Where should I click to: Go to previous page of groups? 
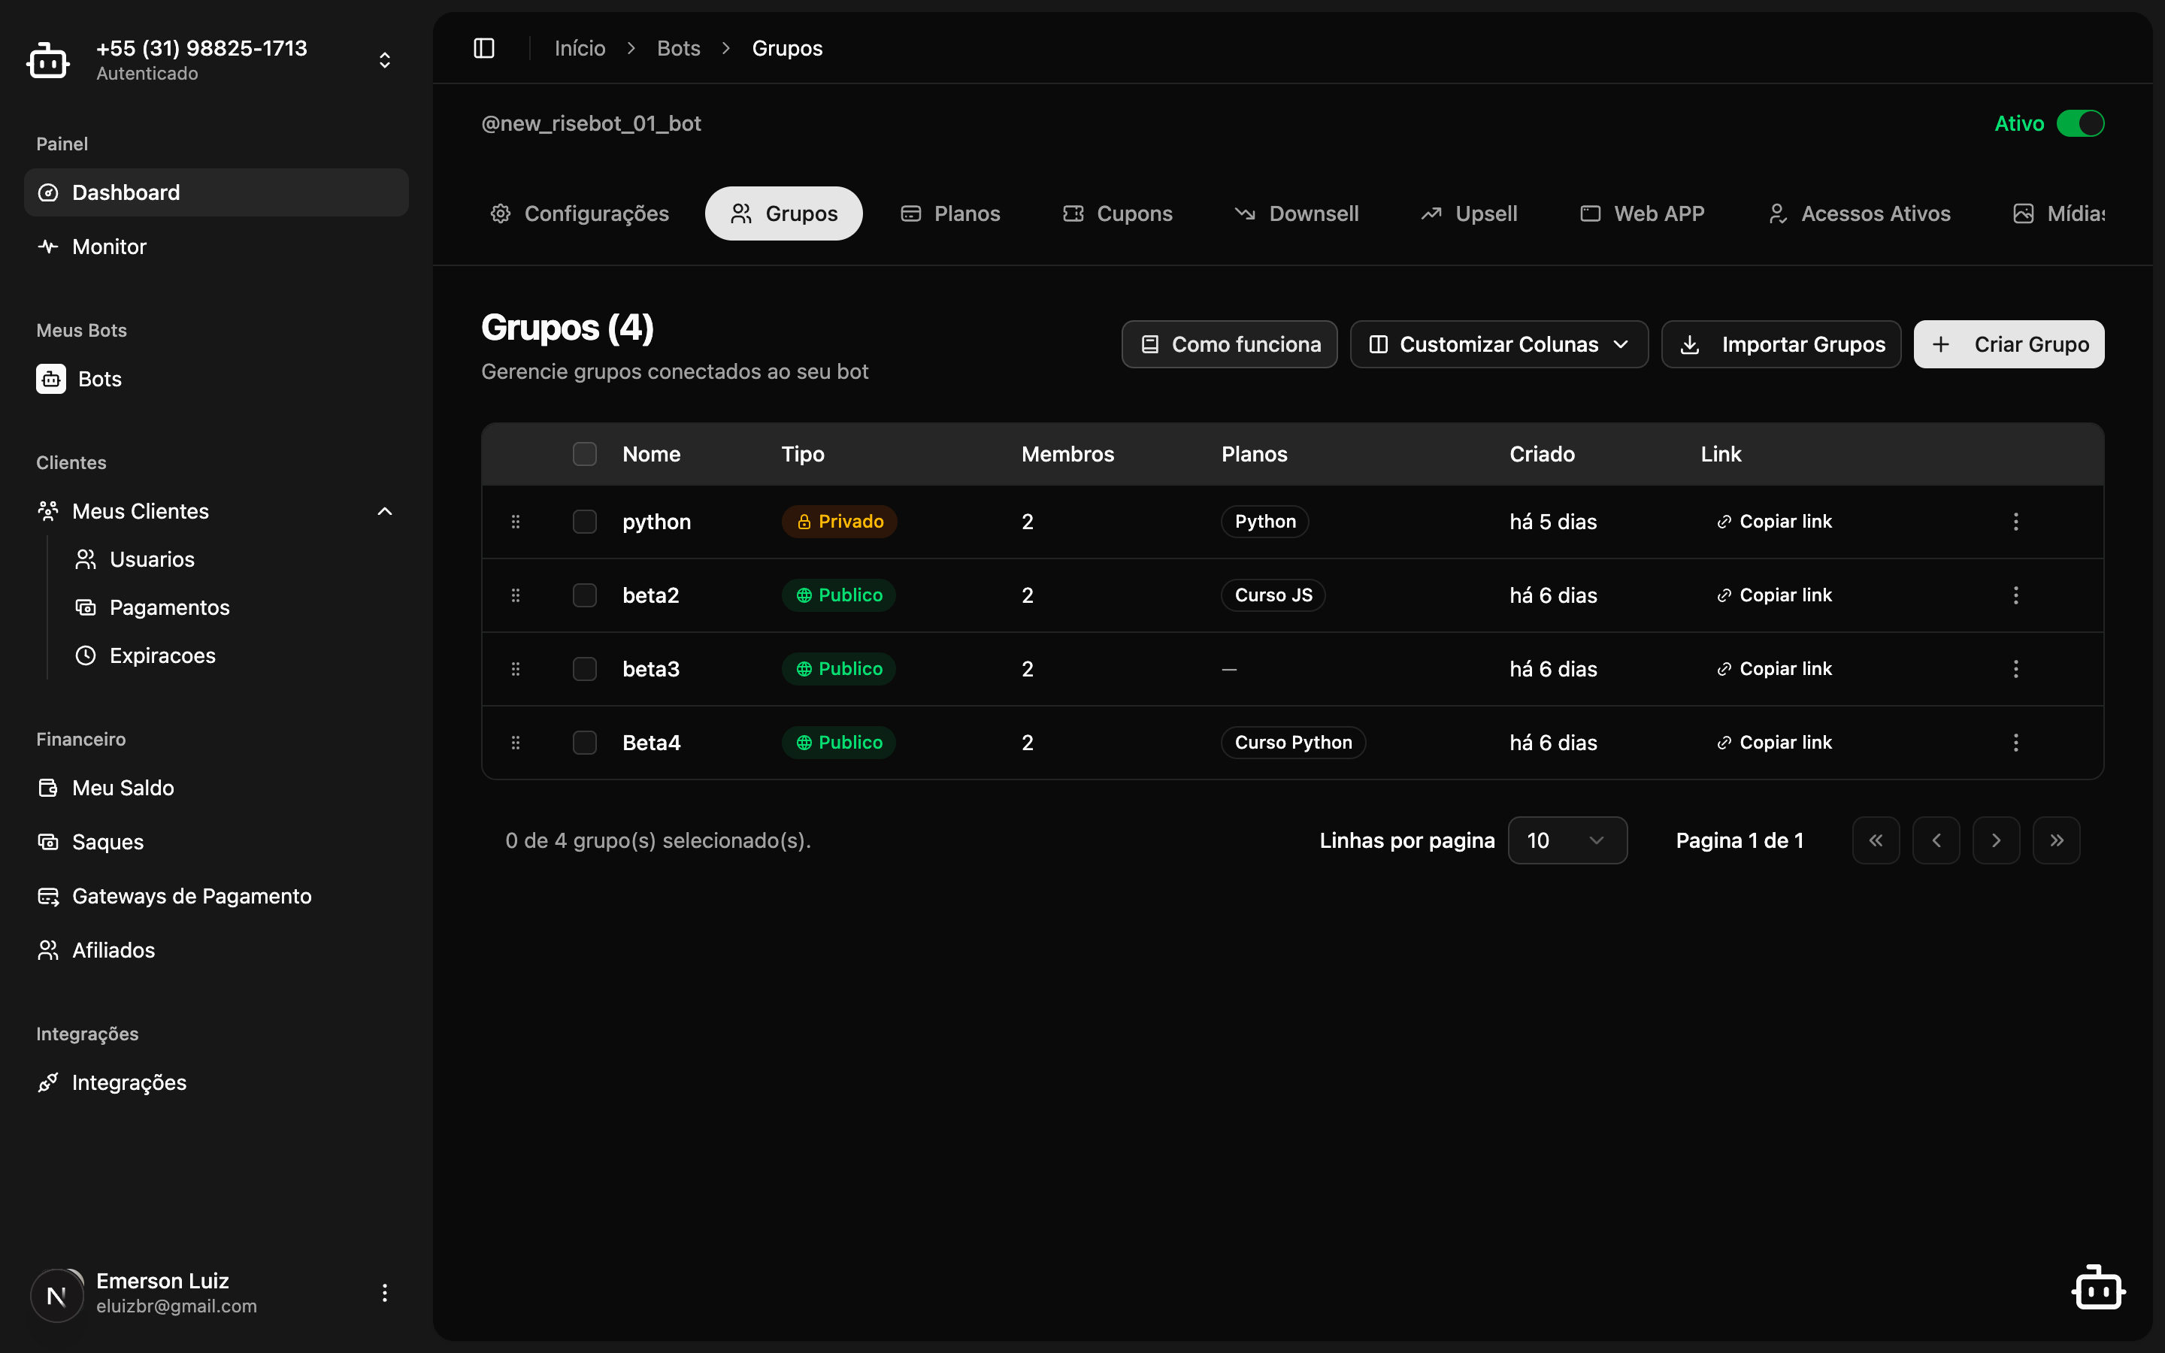(x=1936, y=840)
